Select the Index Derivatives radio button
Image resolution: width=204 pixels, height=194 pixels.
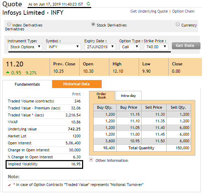(9, 24)
